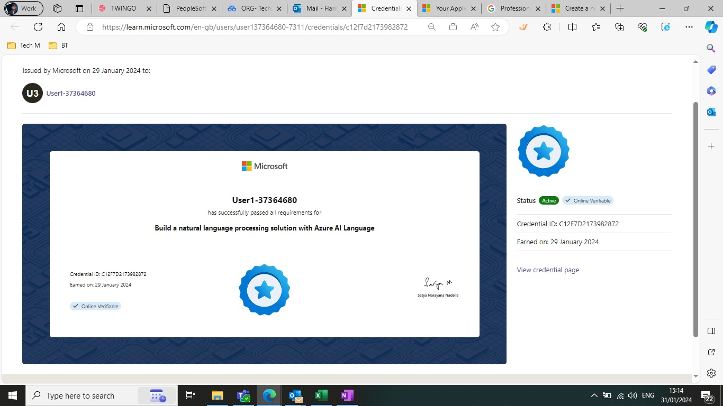
Task: Click the page vertical scrollbar
Action: (x=696, y=219)
